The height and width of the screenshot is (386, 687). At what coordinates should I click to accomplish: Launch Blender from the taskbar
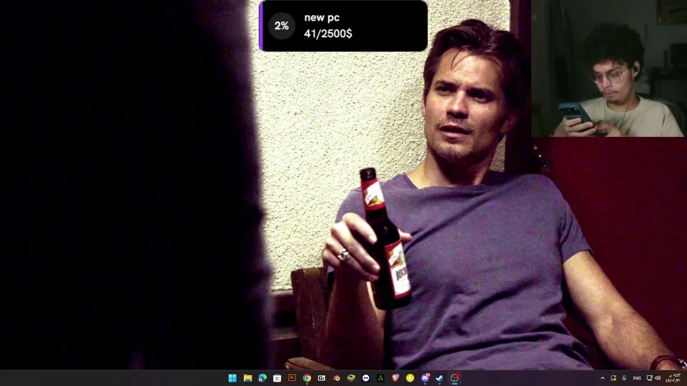336,378
